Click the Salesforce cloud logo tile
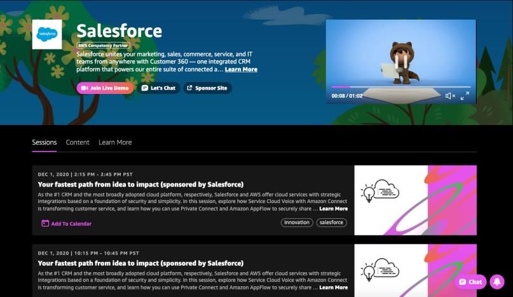Viewport: 513px width, 297px height. pyautogui.click(x=47, y=34)
